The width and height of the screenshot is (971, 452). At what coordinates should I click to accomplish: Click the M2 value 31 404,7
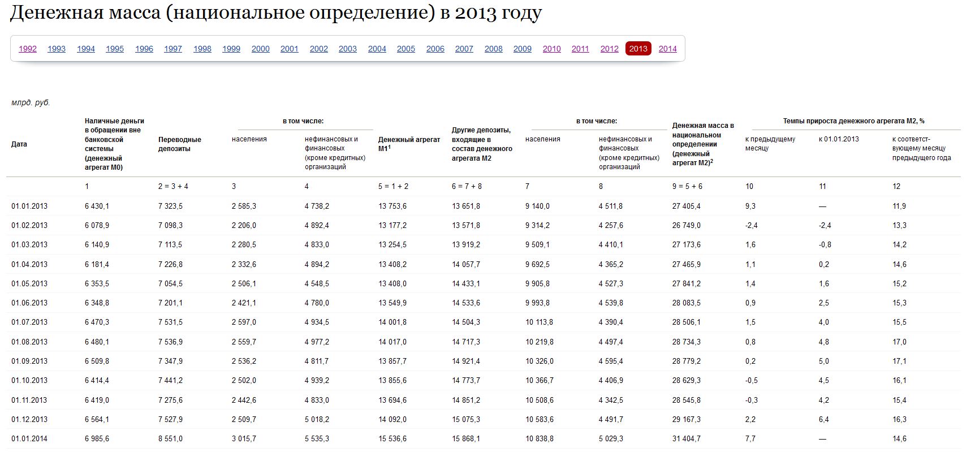687,438
